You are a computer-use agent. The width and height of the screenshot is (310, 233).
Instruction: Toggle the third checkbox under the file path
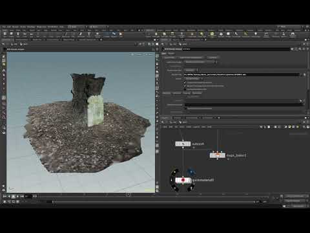[x=185, y=89]
